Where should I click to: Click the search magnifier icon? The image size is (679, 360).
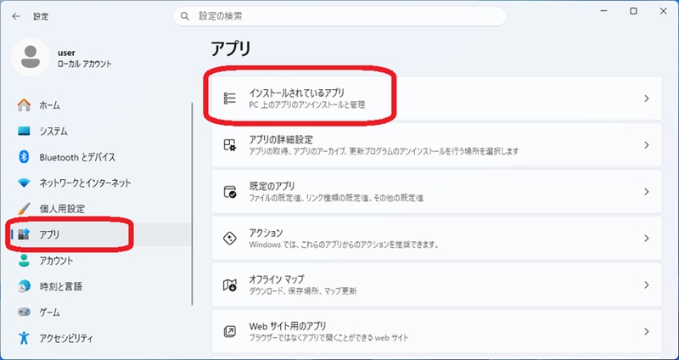(185, 16)
